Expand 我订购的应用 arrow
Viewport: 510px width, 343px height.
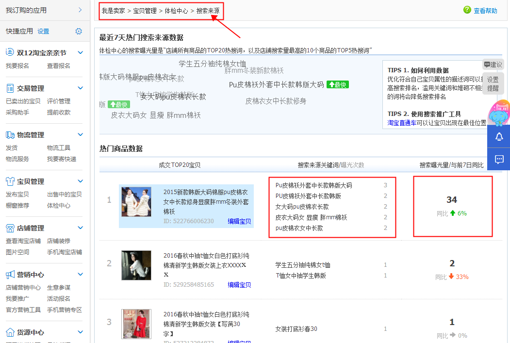coord(80,10)
